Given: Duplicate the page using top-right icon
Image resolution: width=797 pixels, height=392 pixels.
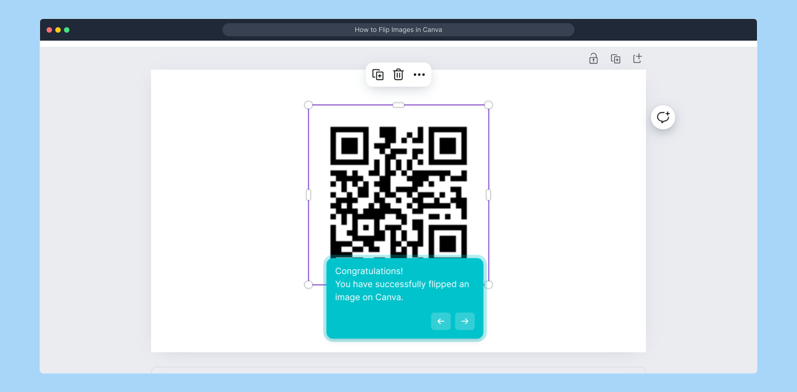Looking at the screenshot, I should click(615, 58).
